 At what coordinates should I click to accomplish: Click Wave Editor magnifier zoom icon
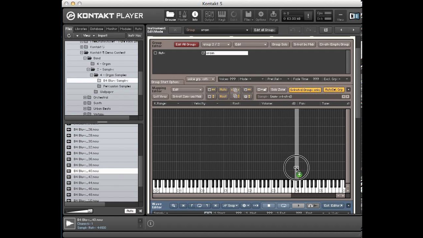pyautogui.click(x=173, y=206)
